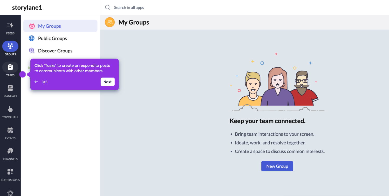Open the Channels sidebar icon
Screen dimensions: 389x196
pyautogui.click(x=10, y=151)
